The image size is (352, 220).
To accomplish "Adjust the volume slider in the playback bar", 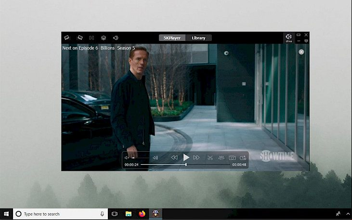I will click(x=140, y=157).
